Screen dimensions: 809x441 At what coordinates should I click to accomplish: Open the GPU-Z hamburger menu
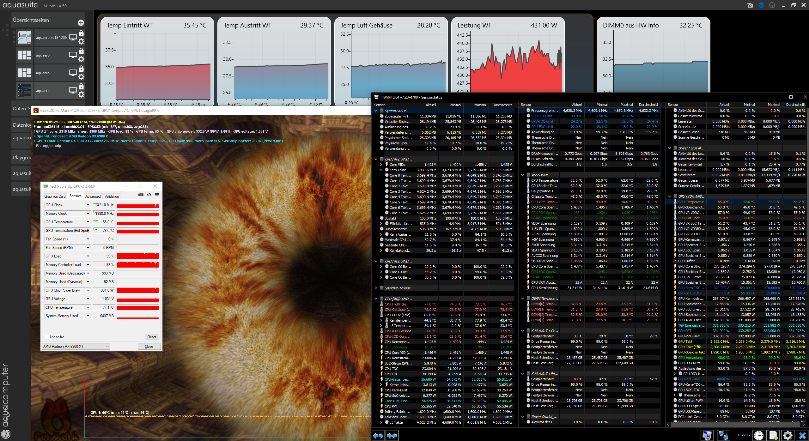pos(157,195)
